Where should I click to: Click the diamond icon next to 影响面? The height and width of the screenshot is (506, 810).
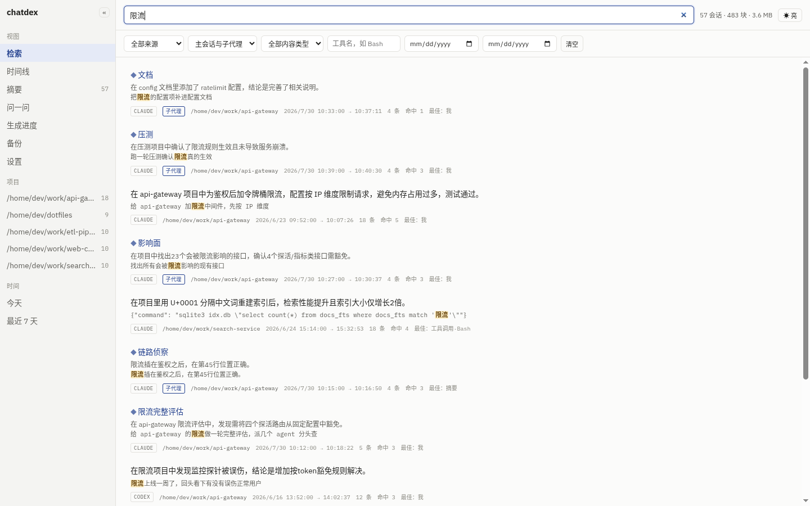coord(133,243)
